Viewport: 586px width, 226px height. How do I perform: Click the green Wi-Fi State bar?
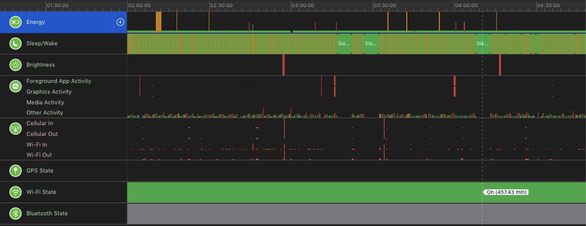356,192
